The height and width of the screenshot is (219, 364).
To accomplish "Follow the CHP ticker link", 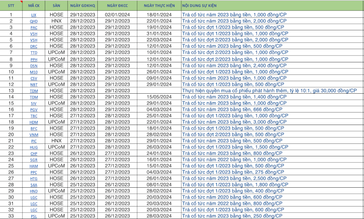I will click(x=34, y=154).
